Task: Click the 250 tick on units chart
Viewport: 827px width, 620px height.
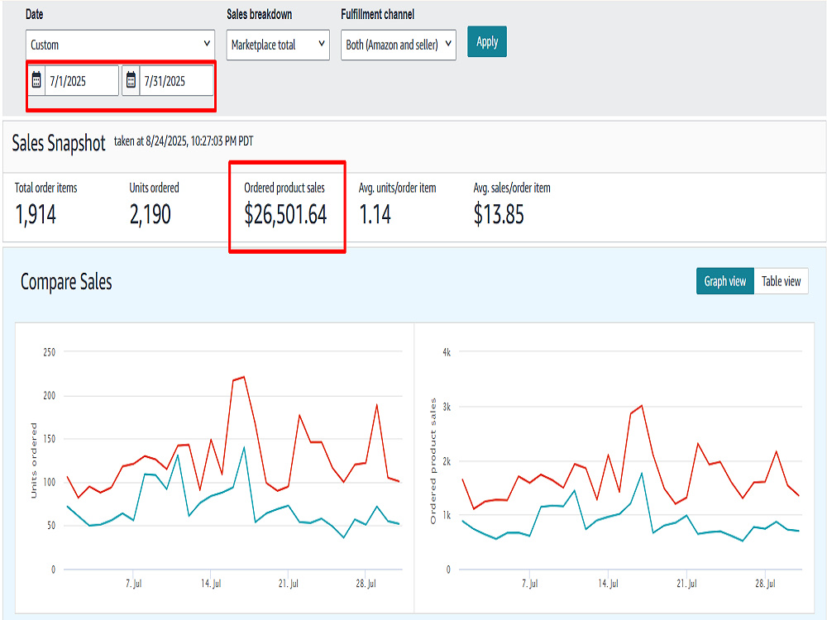Action: [49, 352]
